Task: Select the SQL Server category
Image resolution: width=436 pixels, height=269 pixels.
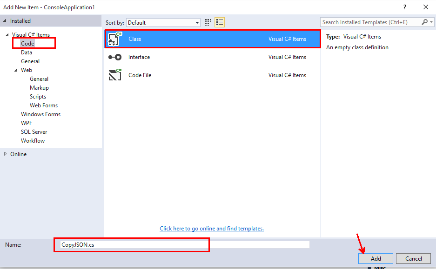Action: tap(34, 132)
